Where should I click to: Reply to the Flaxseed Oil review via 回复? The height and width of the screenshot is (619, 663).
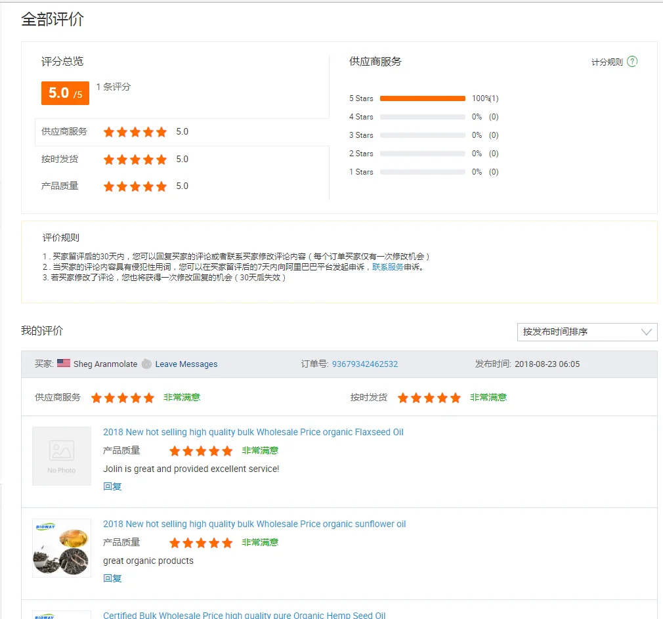112,486
